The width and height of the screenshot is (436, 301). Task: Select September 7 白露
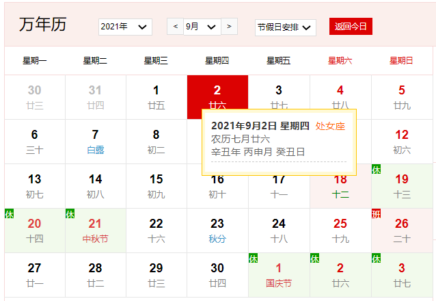96,142
